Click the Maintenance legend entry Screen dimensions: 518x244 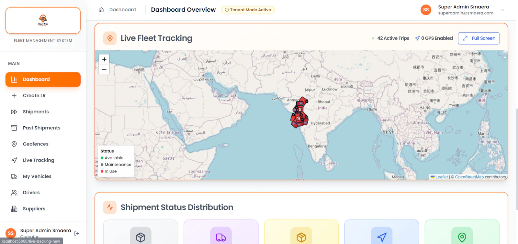(116, 165)
